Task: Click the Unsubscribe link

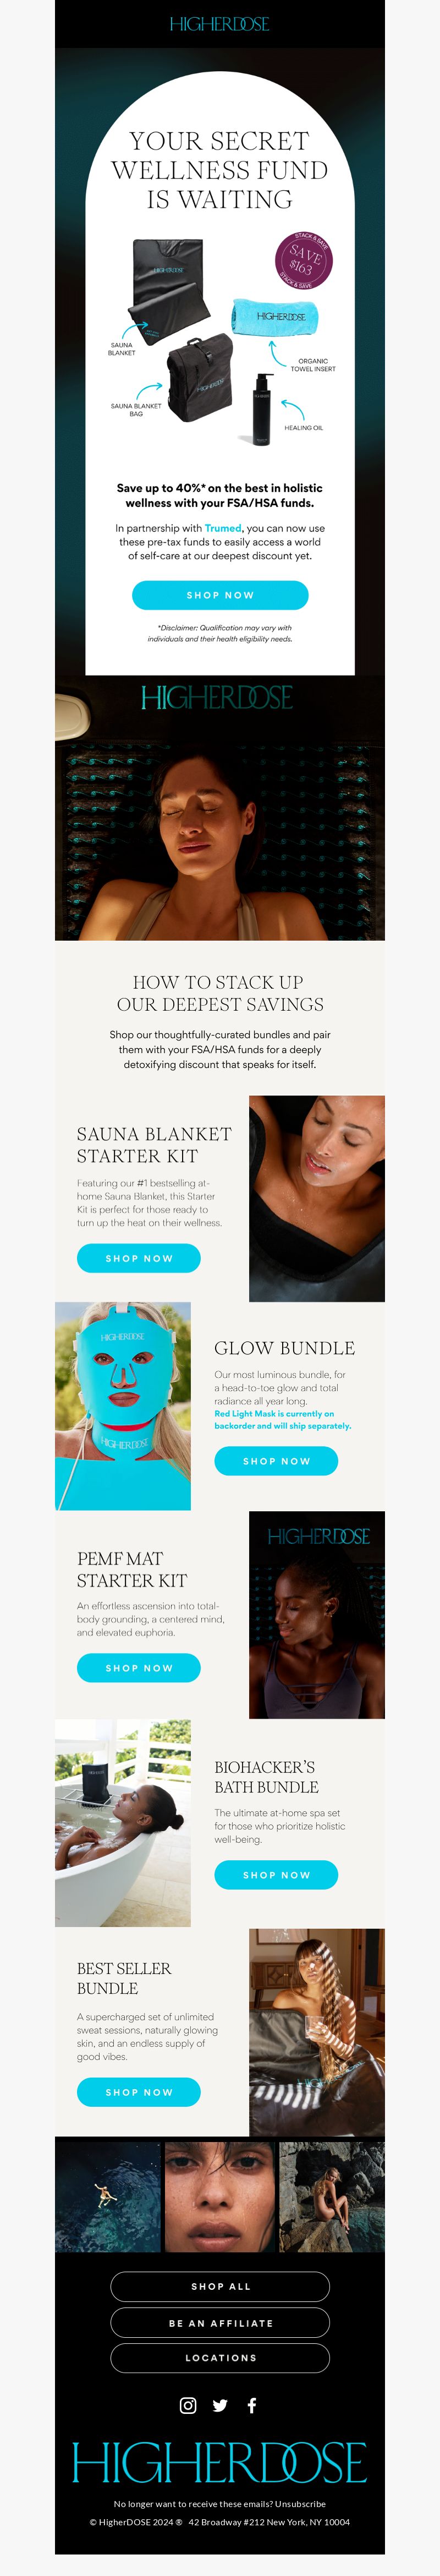Action: pyautogui.click(x=300, y=2504)
